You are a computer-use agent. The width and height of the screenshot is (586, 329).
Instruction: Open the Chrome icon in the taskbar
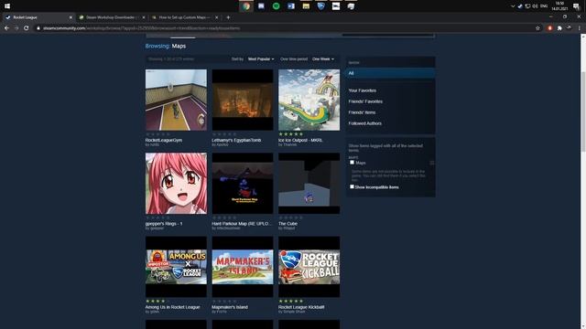click(246, 6)
